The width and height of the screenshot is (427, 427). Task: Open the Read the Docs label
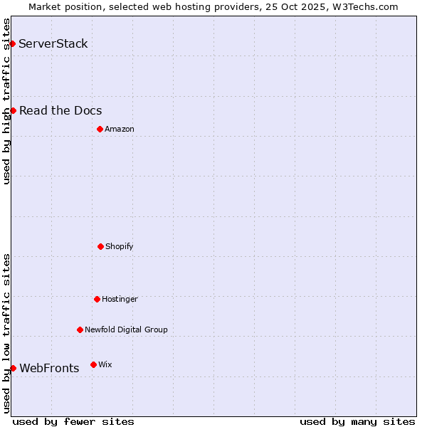[x=60, y=110]
